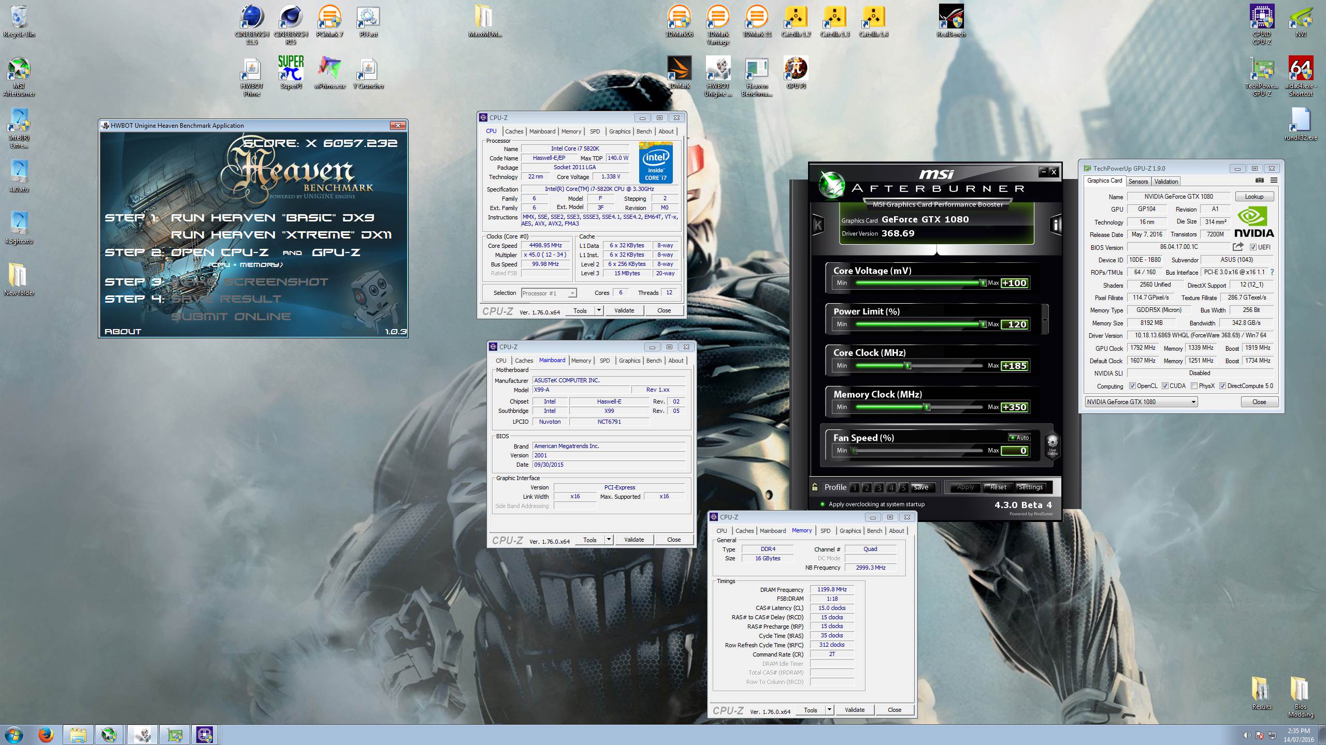Open the Recycle Bin
Viewport: 1326px width, 745px height.
click(19, 21)
